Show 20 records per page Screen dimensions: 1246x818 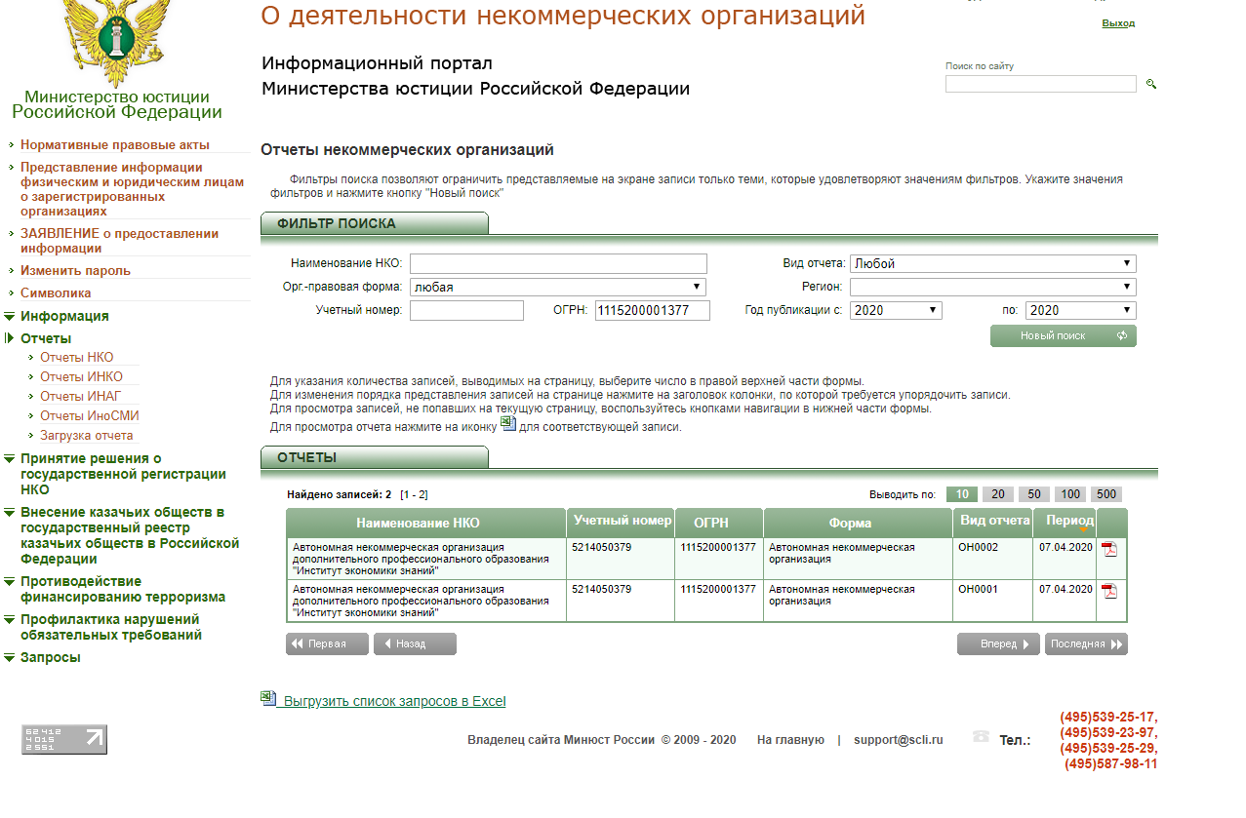tap(997, 494)
